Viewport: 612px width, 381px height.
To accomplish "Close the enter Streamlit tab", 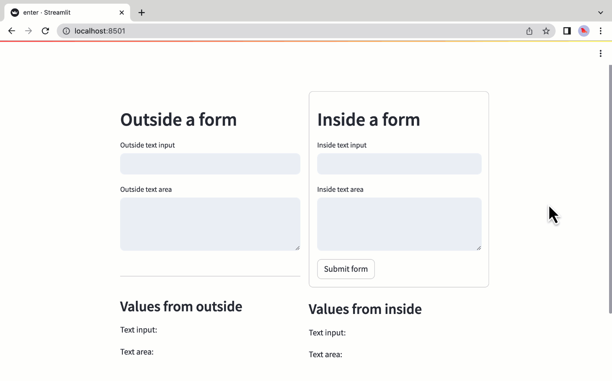I will tap(122, 12).
